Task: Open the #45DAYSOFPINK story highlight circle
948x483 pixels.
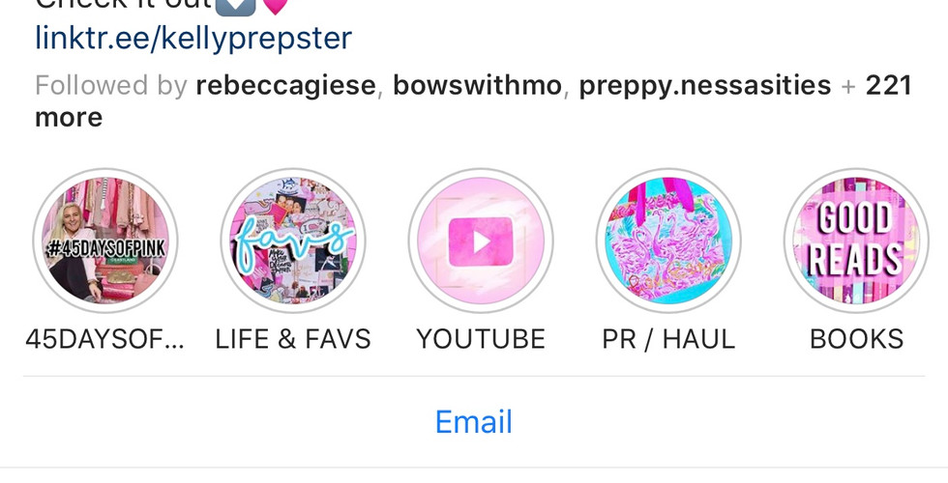Action: click(105, 241)
